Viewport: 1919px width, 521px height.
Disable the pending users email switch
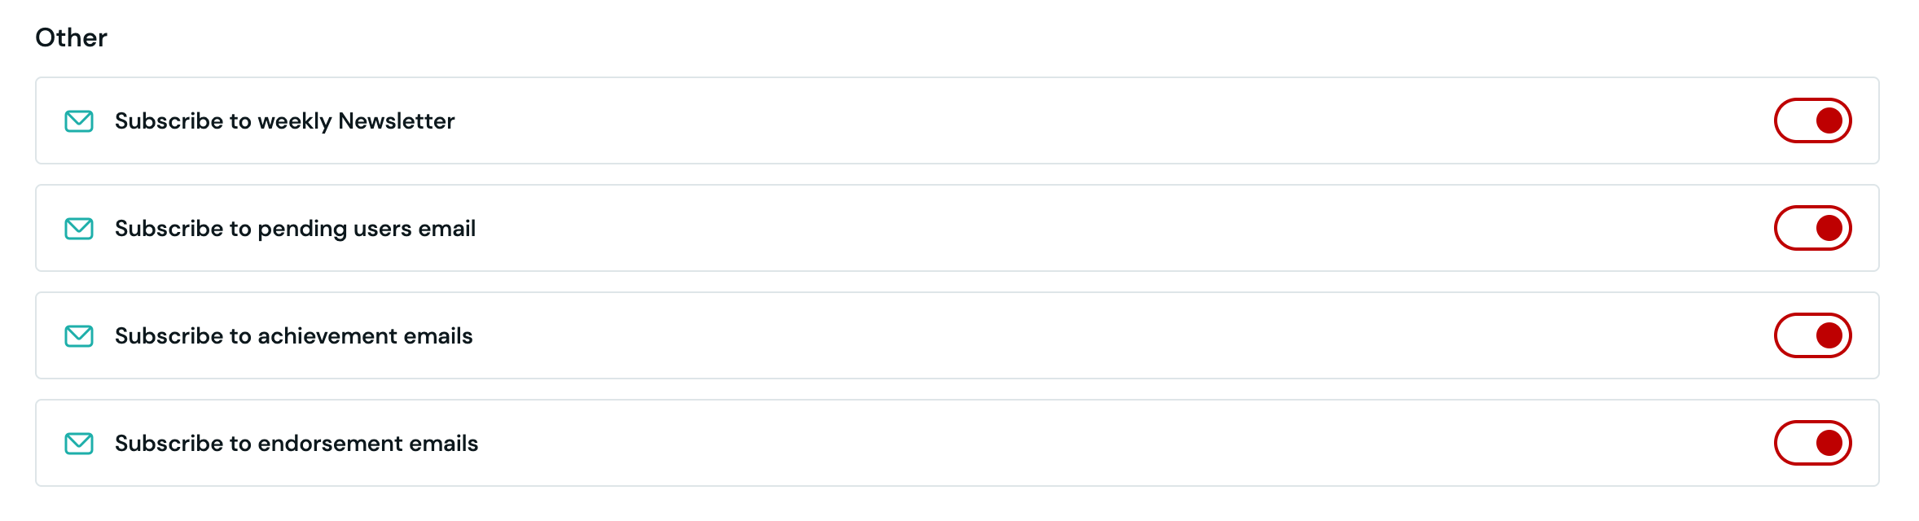[1812, 228]
